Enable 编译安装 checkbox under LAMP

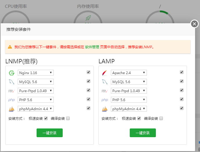point(161,118)
